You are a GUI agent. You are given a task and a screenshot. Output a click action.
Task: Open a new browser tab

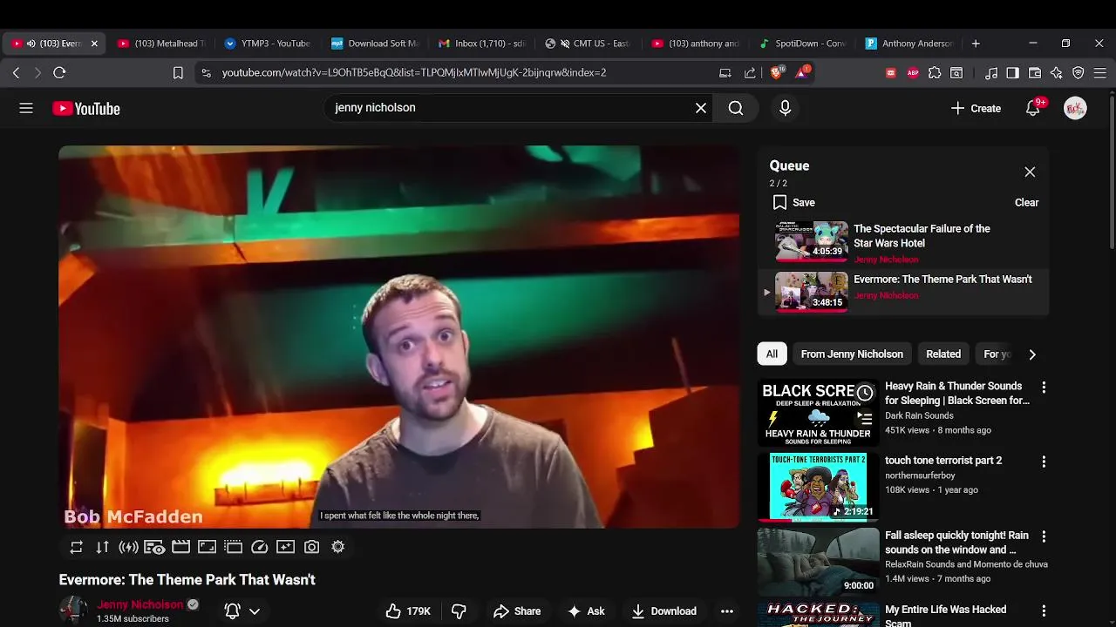pyautogui.click(x=976, y=44)
